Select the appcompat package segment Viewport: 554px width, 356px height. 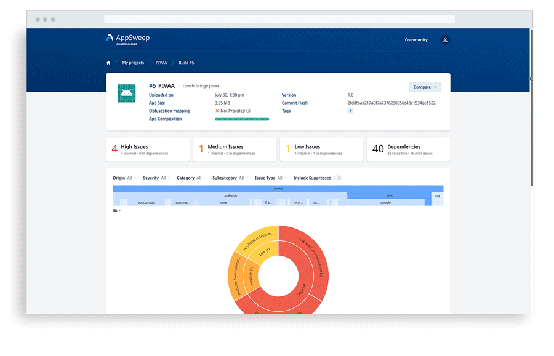pos(146,202)
